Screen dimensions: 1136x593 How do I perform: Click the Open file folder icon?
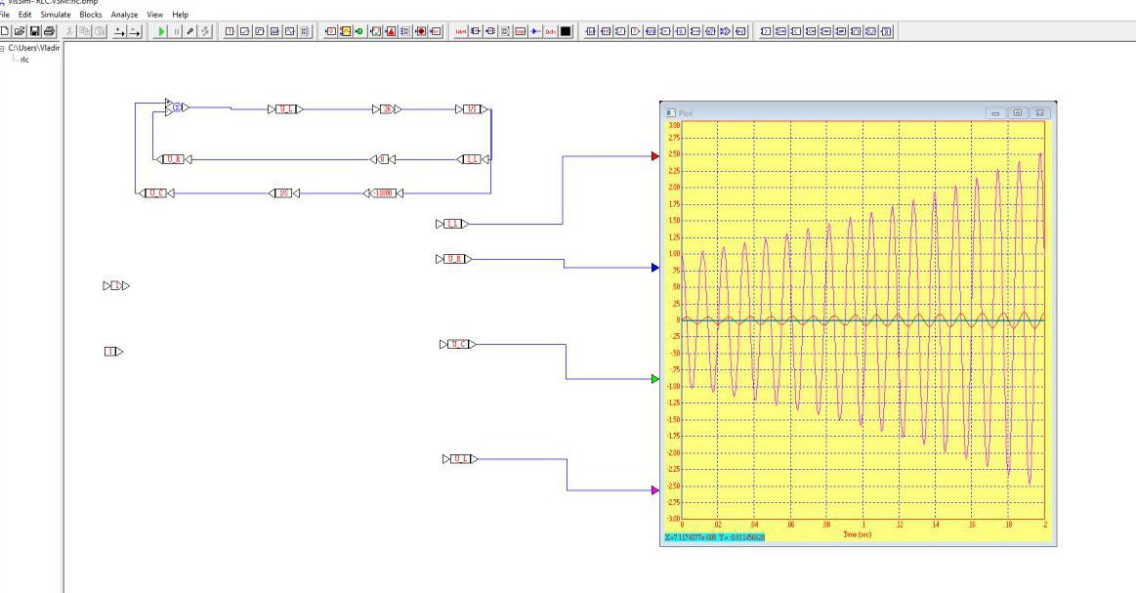[20, 31]
